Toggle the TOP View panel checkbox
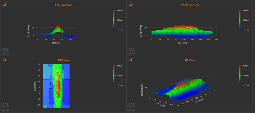The width and height of the screenshot is (255, 113). (4, 59)
